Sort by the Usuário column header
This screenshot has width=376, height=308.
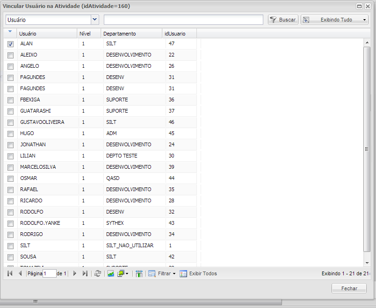pyautogui.click(x=47, y=34)
